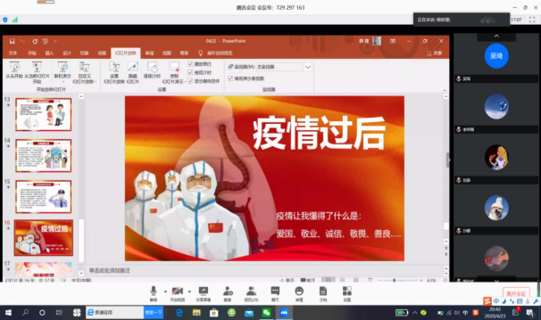Click the 离开会议 leave meeting button
Viewport: 541px width, 320px height.
click(x=516, y=293)
